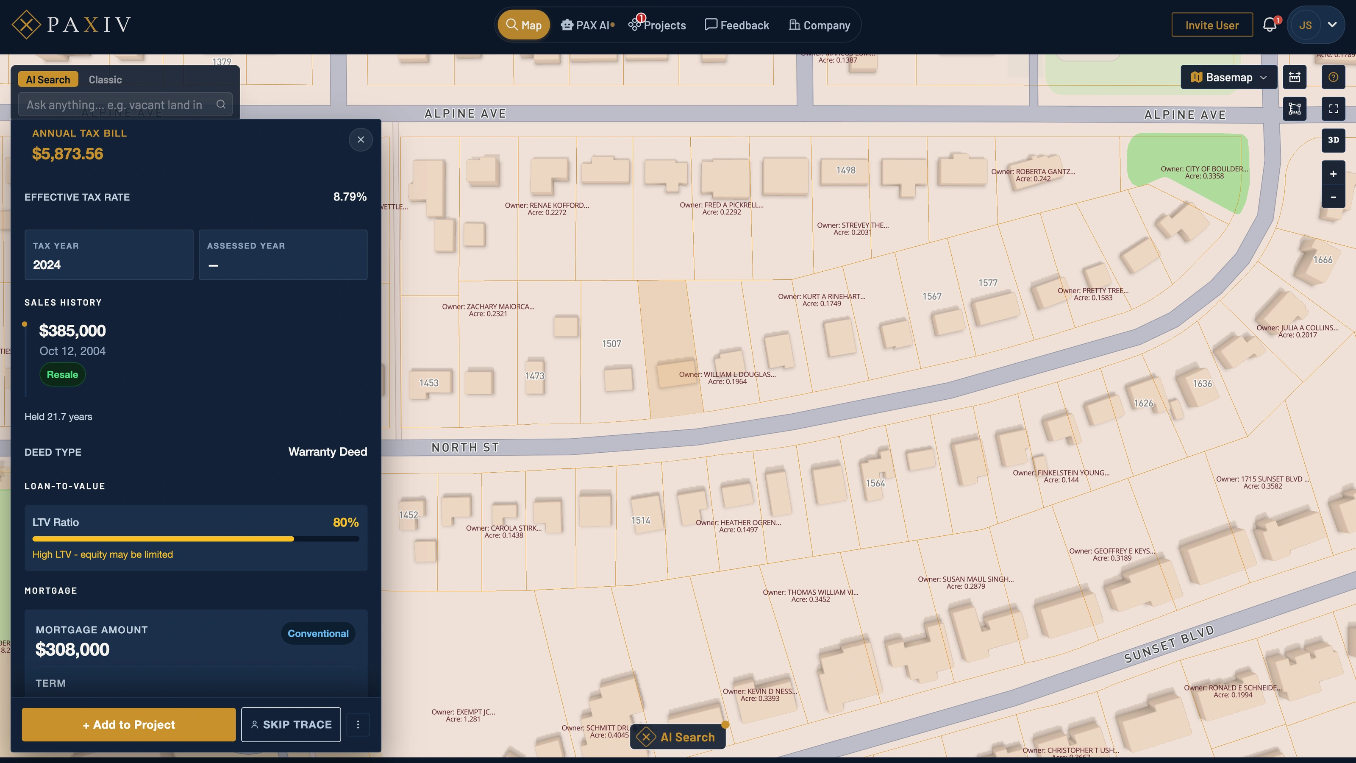Switch to AI Search mode
This screenshot has height=763, width=1356.
(x=48, y=80)
